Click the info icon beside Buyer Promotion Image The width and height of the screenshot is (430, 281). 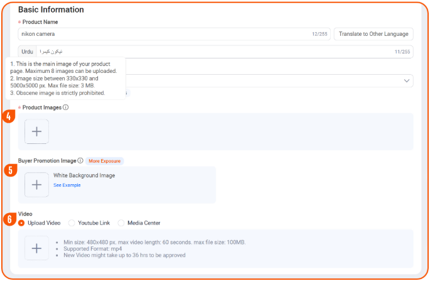pyautogui.click(x=80, y=161)
